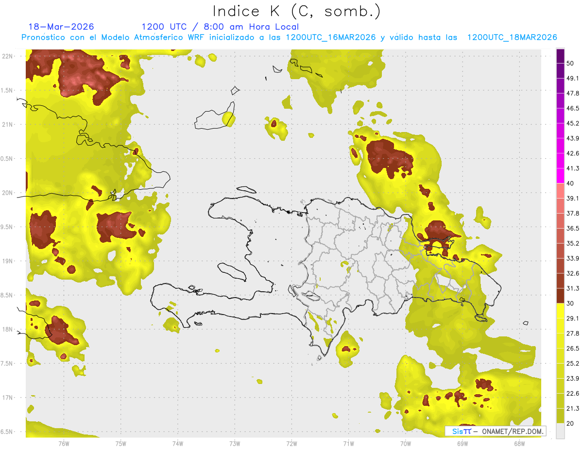Select the salmon legend band between 39.1 and 40

[x=560, y=191]
